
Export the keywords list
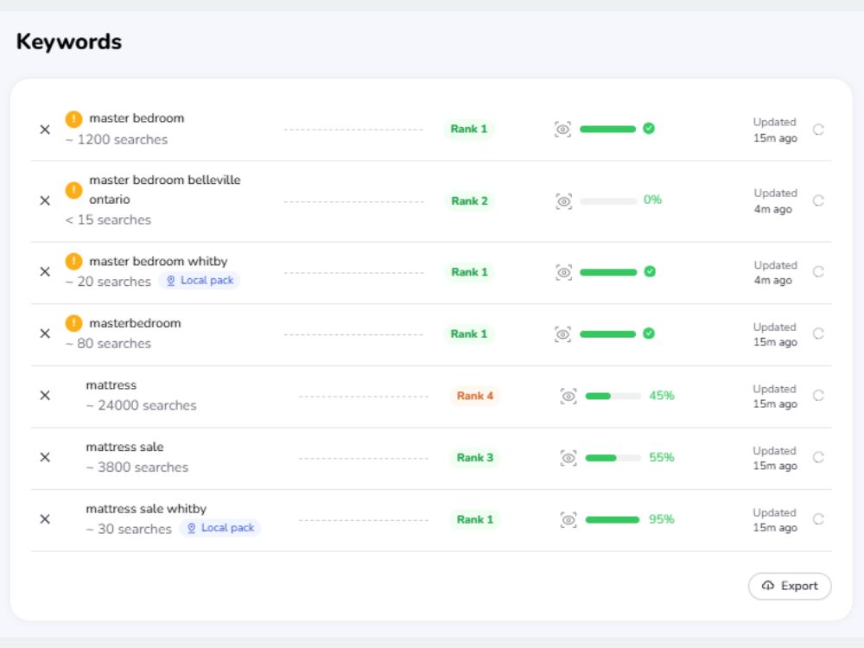point(790,586)
